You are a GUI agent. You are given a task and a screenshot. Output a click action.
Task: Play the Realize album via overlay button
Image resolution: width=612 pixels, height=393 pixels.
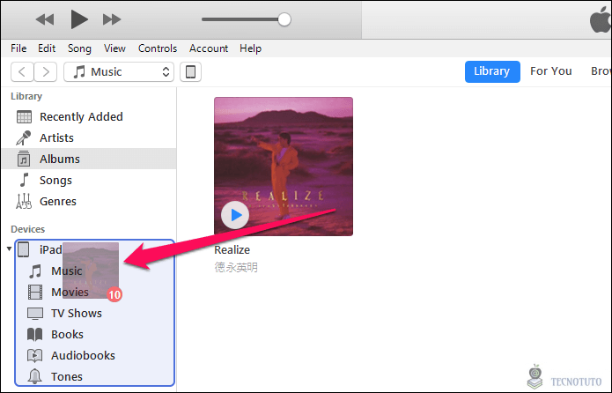tap(235, 215)
